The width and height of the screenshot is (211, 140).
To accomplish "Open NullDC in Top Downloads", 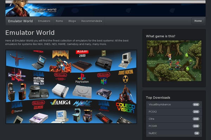I will point(174,133).
